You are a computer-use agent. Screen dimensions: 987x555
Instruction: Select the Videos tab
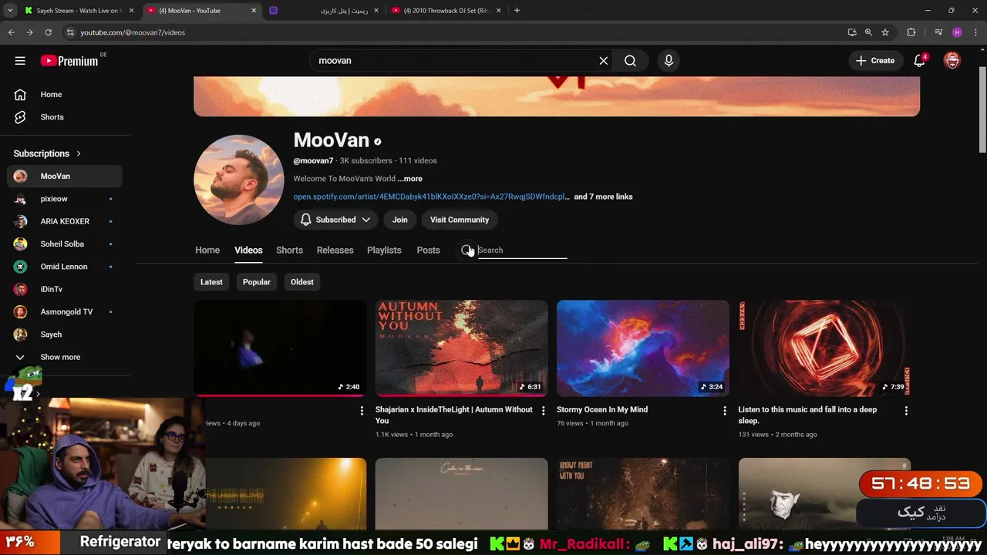click(248, 251)
